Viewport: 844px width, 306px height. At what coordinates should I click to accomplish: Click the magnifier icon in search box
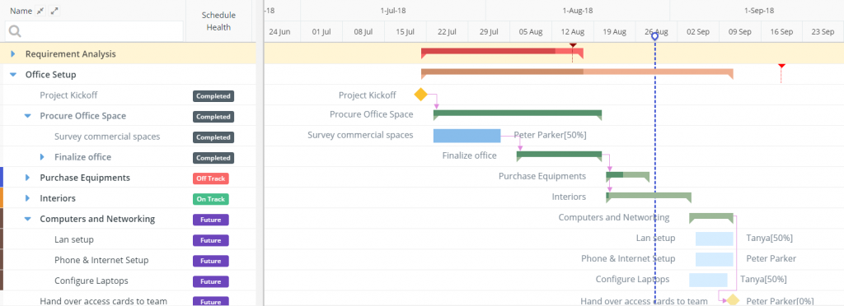click(x=15, y=32)
